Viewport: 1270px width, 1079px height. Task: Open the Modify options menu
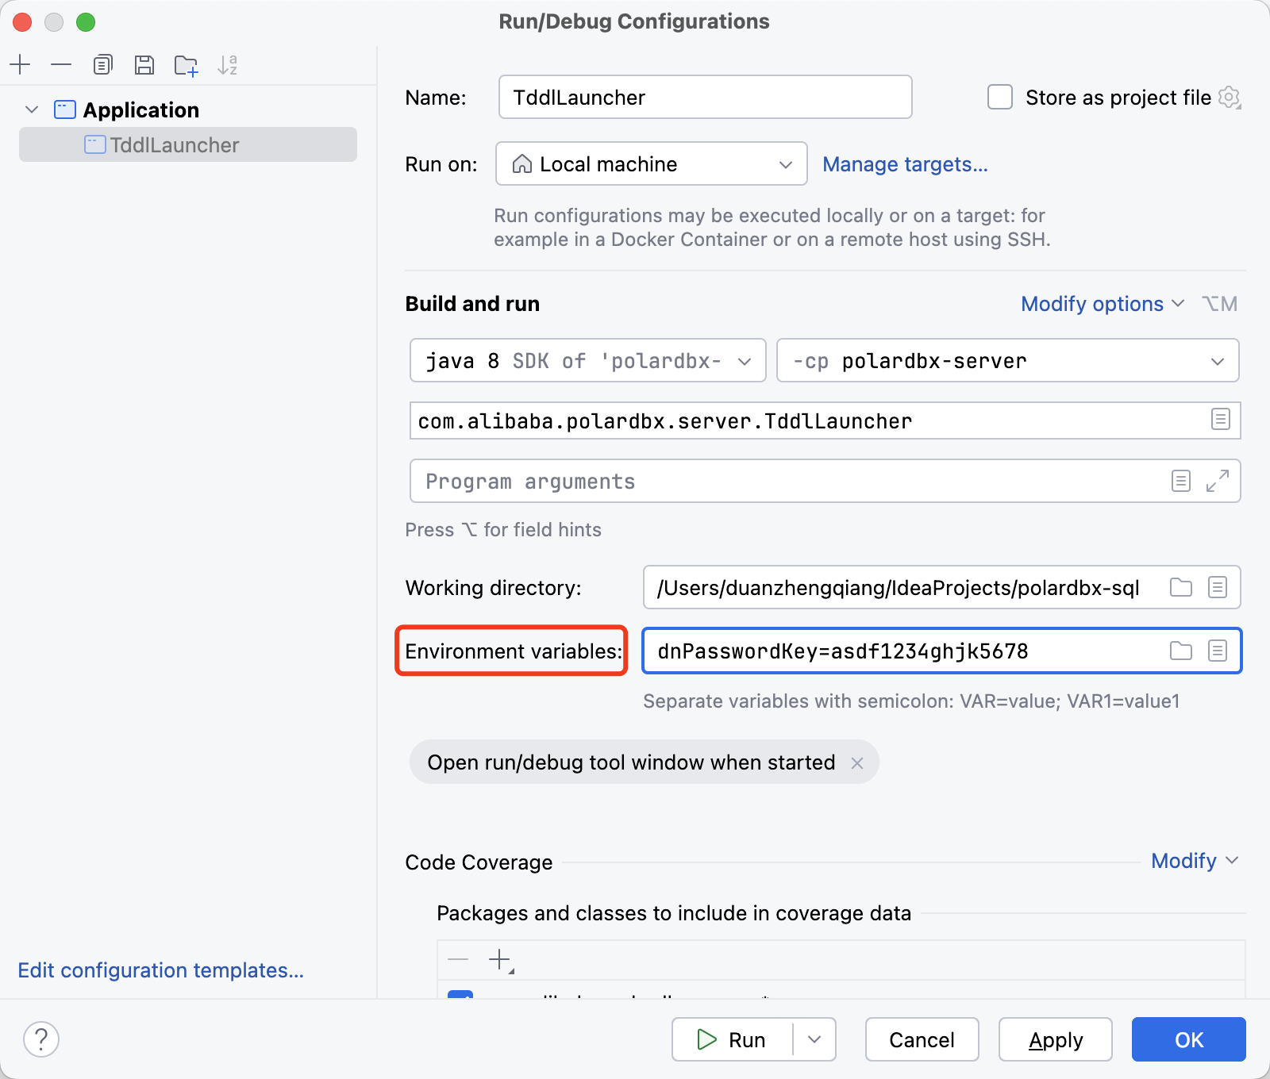pyautogui.click(x=1102, y=304)
